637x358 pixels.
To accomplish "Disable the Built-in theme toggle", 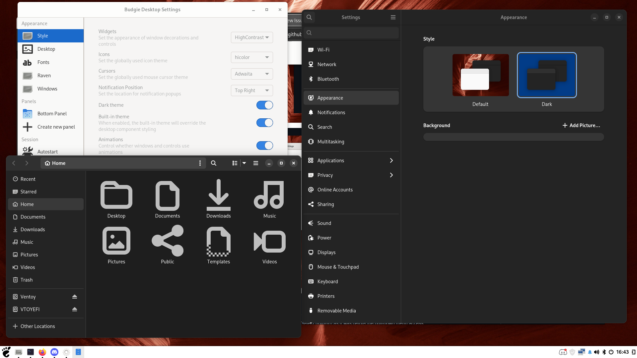I will point(264,123).
